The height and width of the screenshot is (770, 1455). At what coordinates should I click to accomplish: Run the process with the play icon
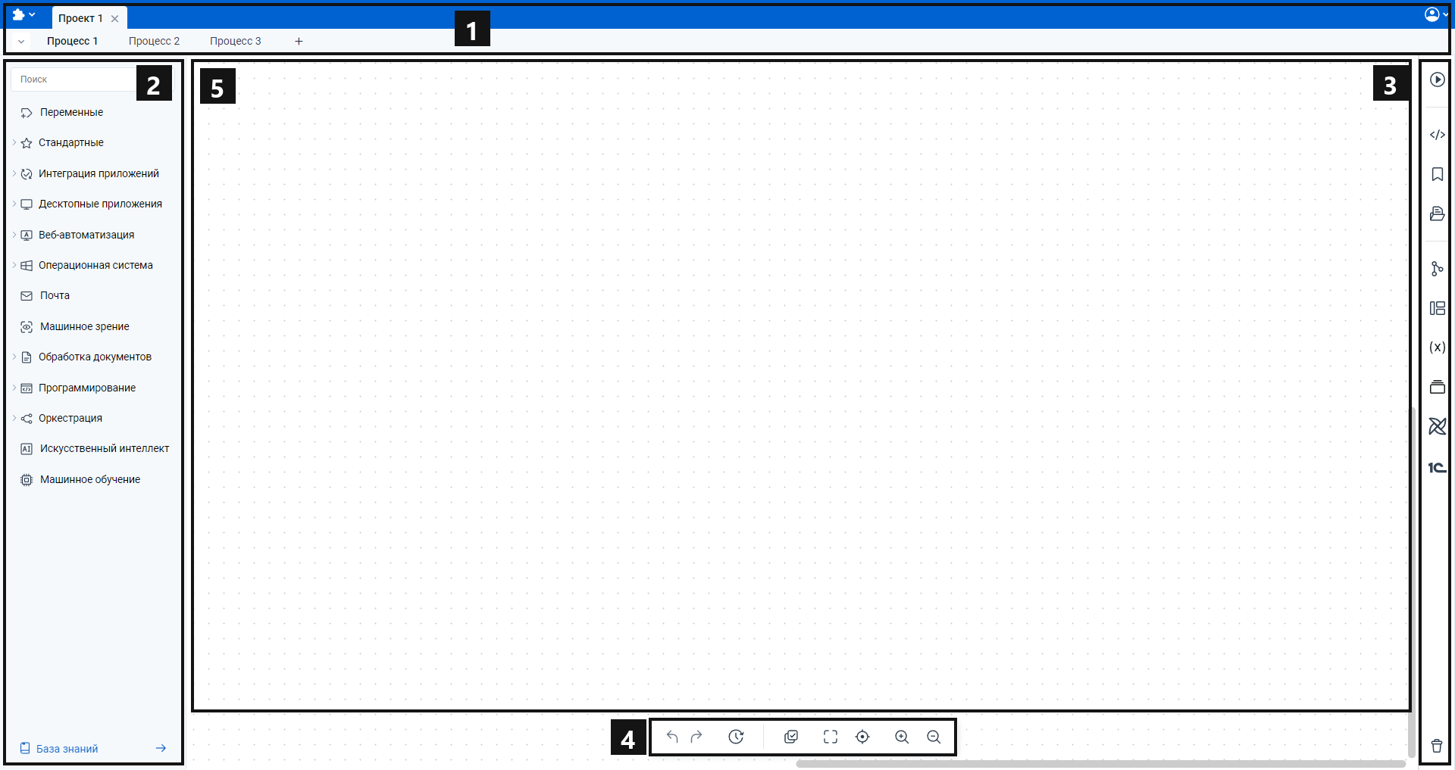tap(1437, 79)
